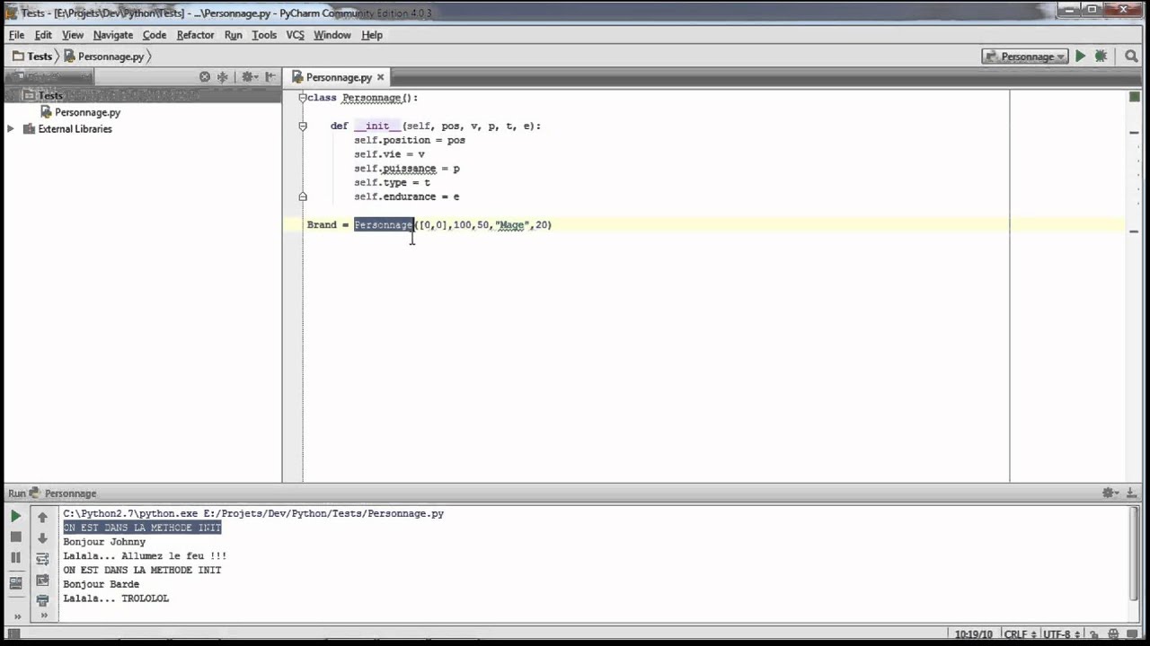Run Personnage from the top toolbar
Viewport: 1150px width, 646px height.
[x=1080, y=56]
